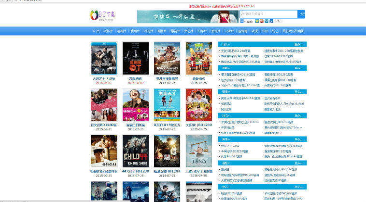Open the 动漫 navigation item
The width and height of the screenshot is (366, 202).
[254, 31]
